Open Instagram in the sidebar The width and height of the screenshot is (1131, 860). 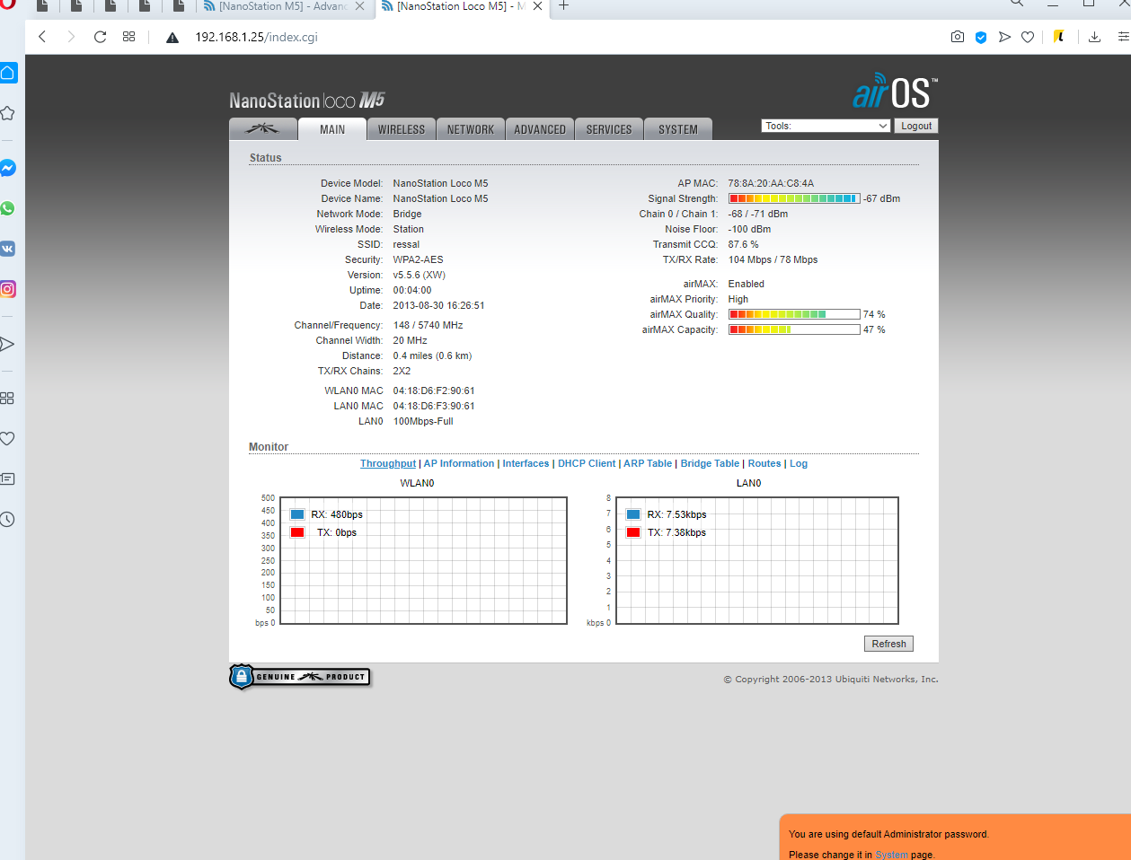click(x=7, y=289)
